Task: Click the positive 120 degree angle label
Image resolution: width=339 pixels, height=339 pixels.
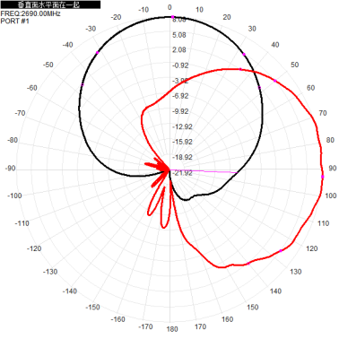Action: (312, 248)
